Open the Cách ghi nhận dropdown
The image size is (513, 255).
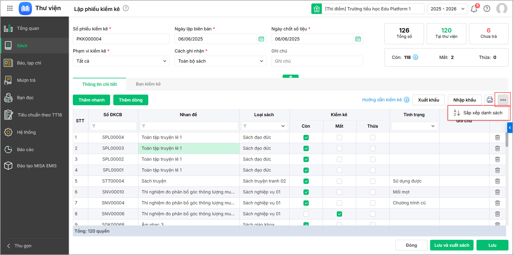(x=220, y=61)
